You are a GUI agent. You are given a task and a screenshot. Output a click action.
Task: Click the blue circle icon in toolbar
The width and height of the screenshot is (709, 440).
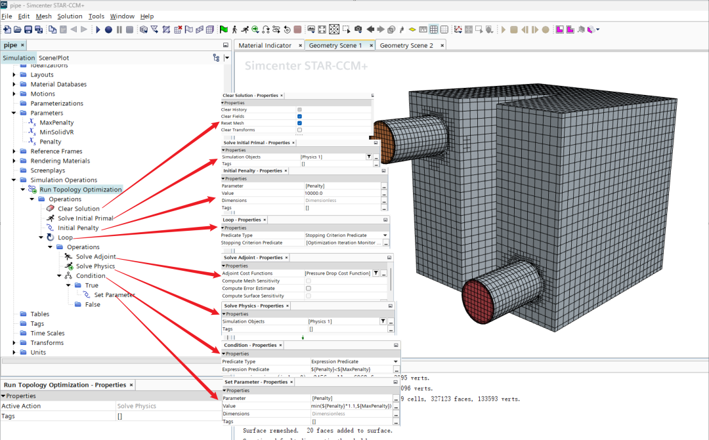[108, 30]
